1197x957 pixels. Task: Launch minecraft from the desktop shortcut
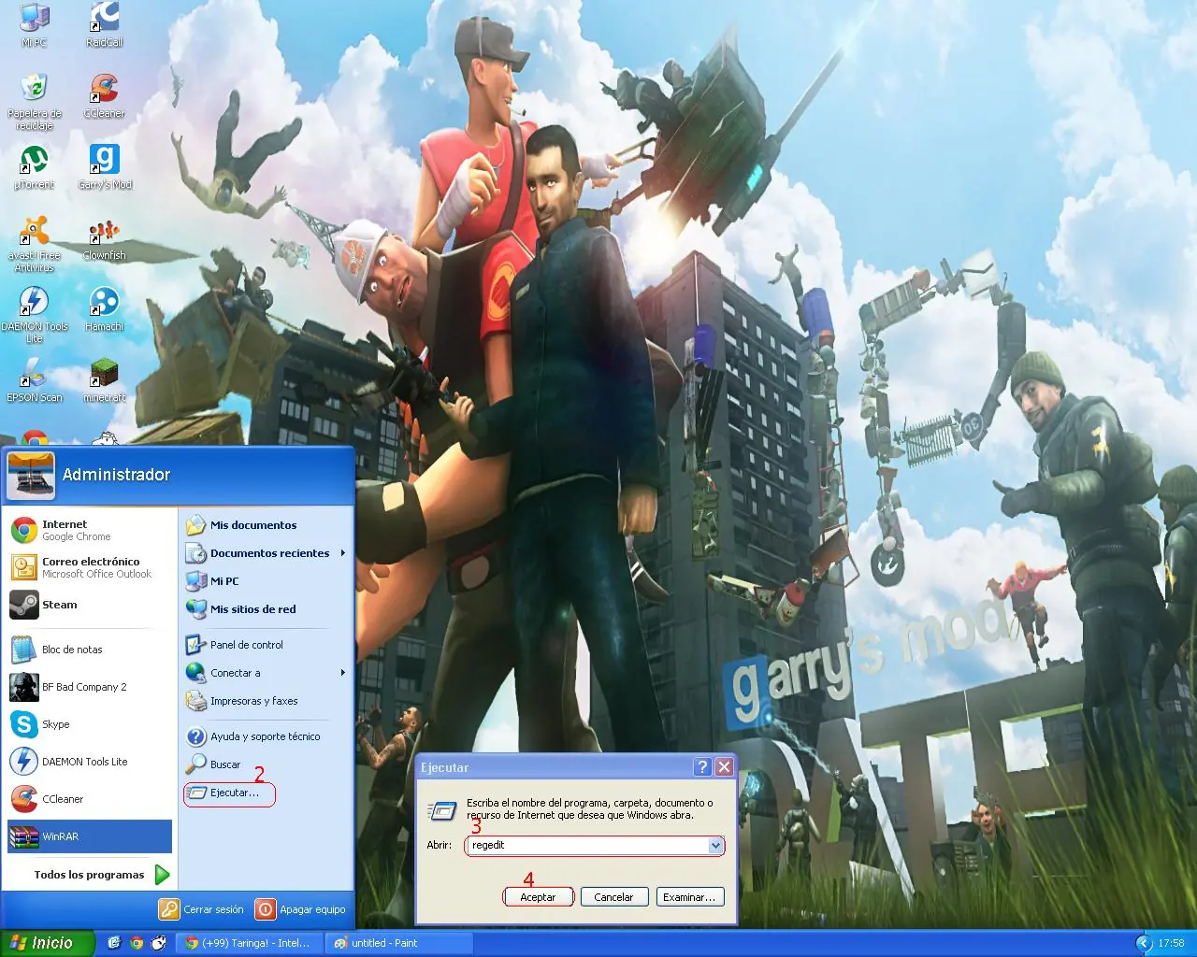click(x=104, y=379)
